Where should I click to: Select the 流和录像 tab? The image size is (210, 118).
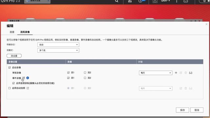[x=25, y=32]
